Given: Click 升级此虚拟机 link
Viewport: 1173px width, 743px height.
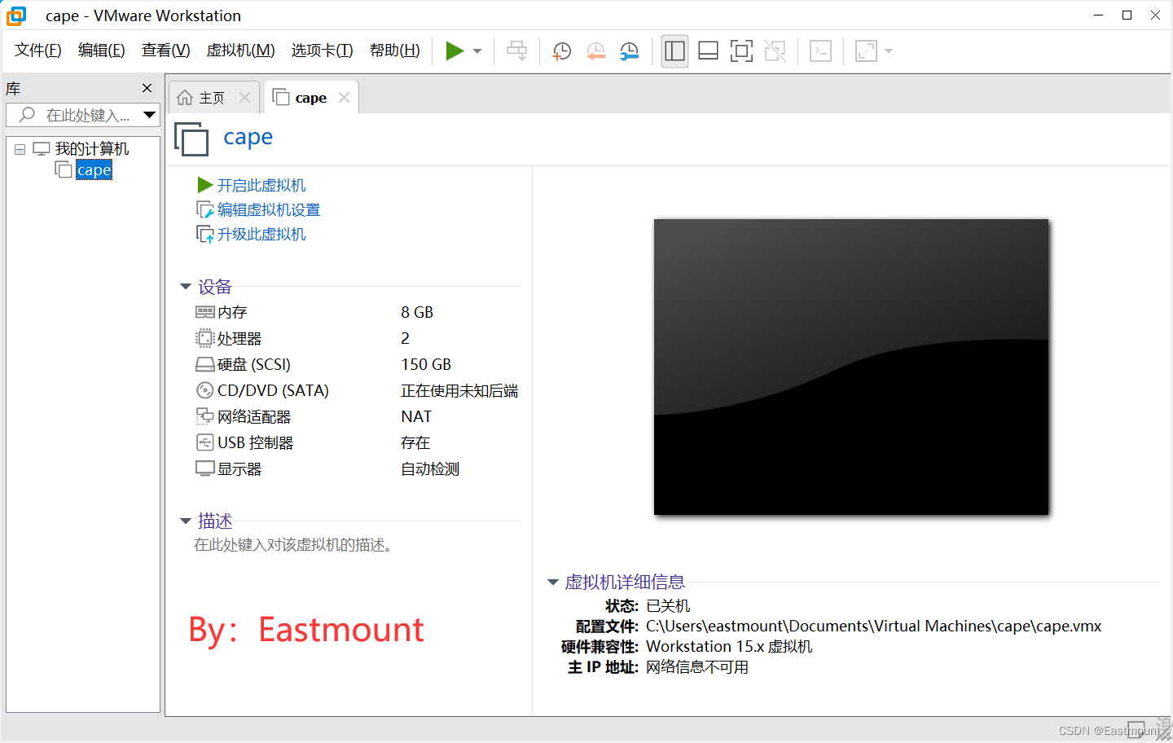Looking at the screenshot, I should click(261, 235).
